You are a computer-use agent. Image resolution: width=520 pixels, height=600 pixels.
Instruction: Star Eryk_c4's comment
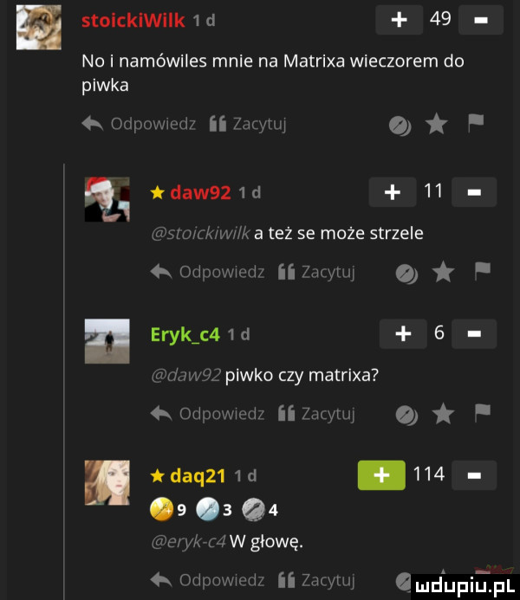444,415
